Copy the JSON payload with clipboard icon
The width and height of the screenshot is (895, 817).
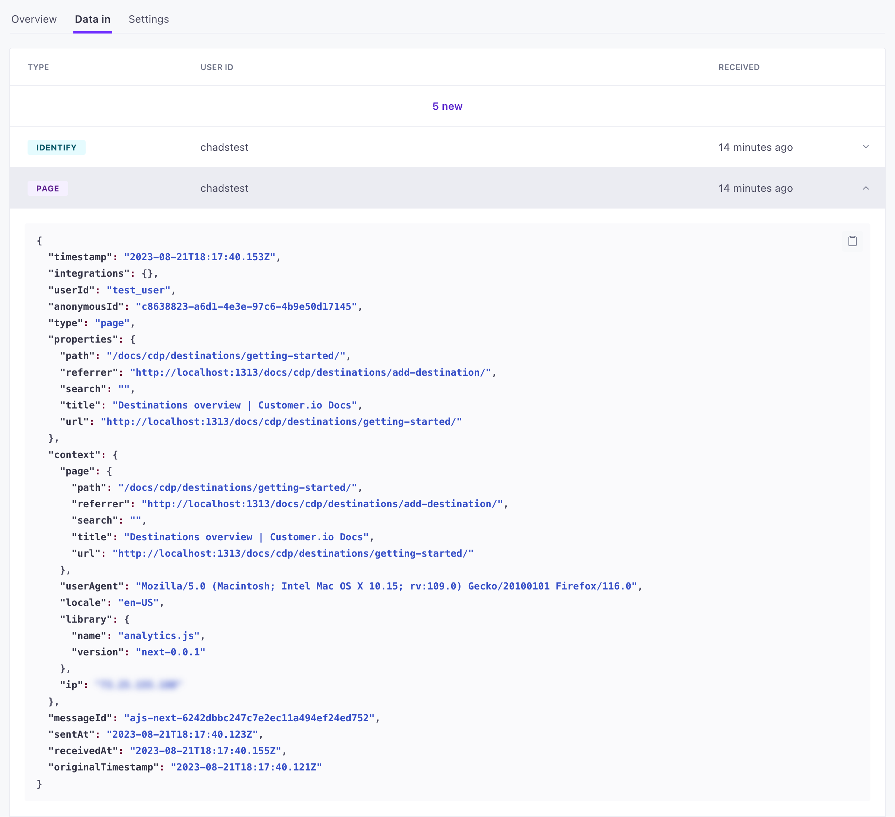(x=852, y=241)
